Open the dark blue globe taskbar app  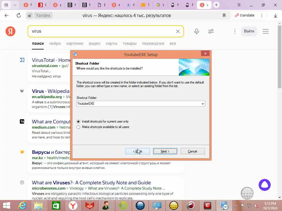click(140, 206)
